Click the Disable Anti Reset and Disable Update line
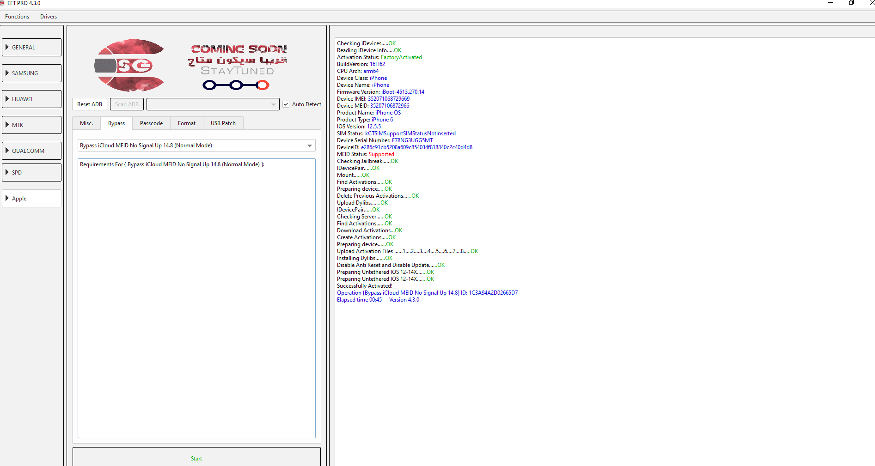 [x=391, y=265]
